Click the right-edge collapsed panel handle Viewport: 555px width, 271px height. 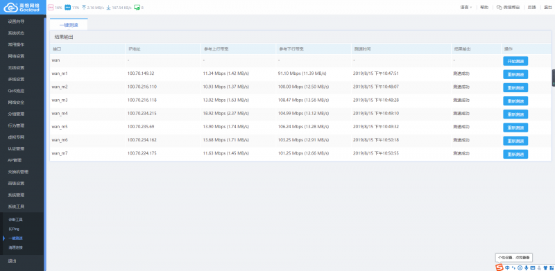coord(553,78)
